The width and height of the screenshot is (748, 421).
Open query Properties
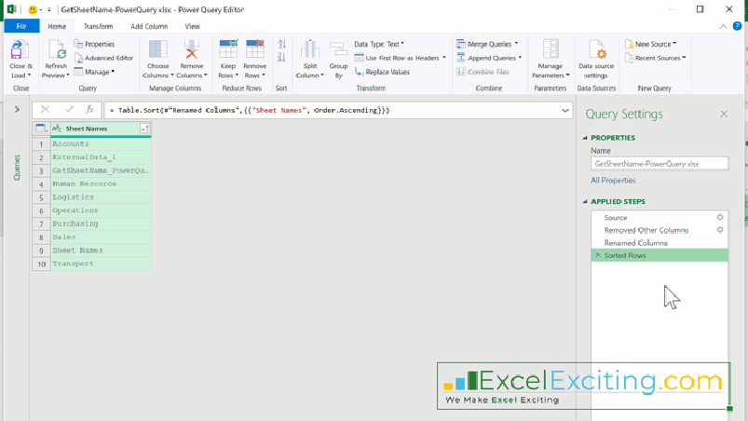point(94,44)
